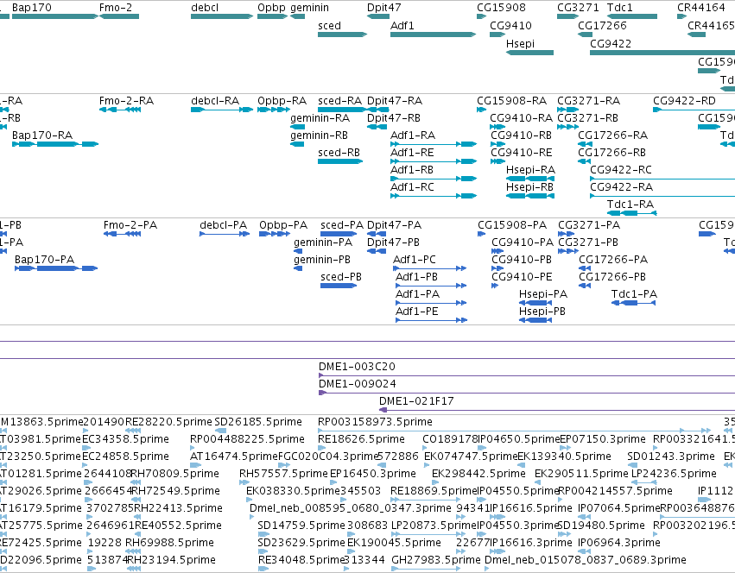Select the GH27983.5prime EST feature
This screenshot has width=735, height=573.
pyautogui.click(x=426, y=569)
